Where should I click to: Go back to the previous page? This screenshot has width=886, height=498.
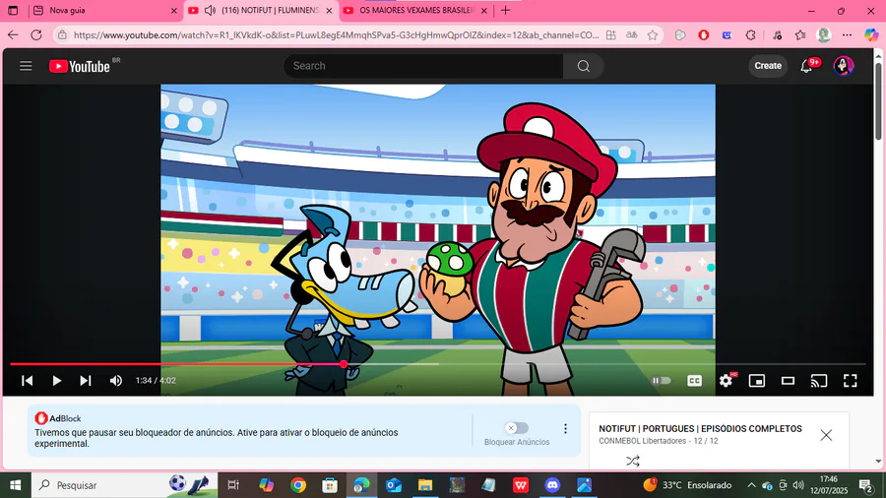coord(13,35)
